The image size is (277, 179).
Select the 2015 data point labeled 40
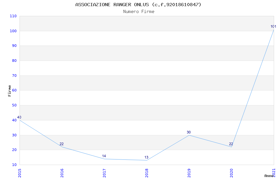(20, 120)
